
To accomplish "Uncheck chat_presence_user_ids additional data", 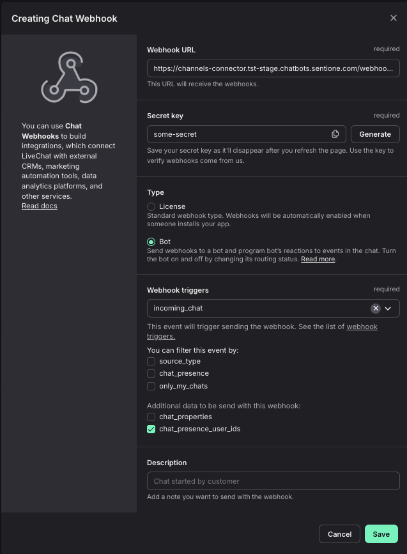I will [151, 429].
